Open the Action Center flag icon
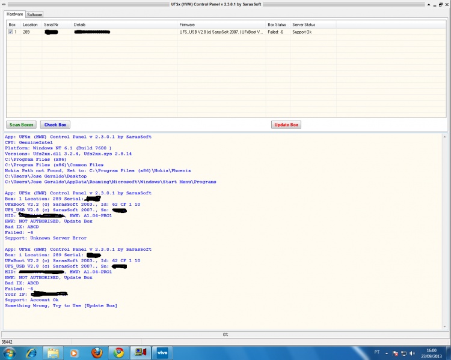The height and width of the screenshot is (360, 451). 395,353
